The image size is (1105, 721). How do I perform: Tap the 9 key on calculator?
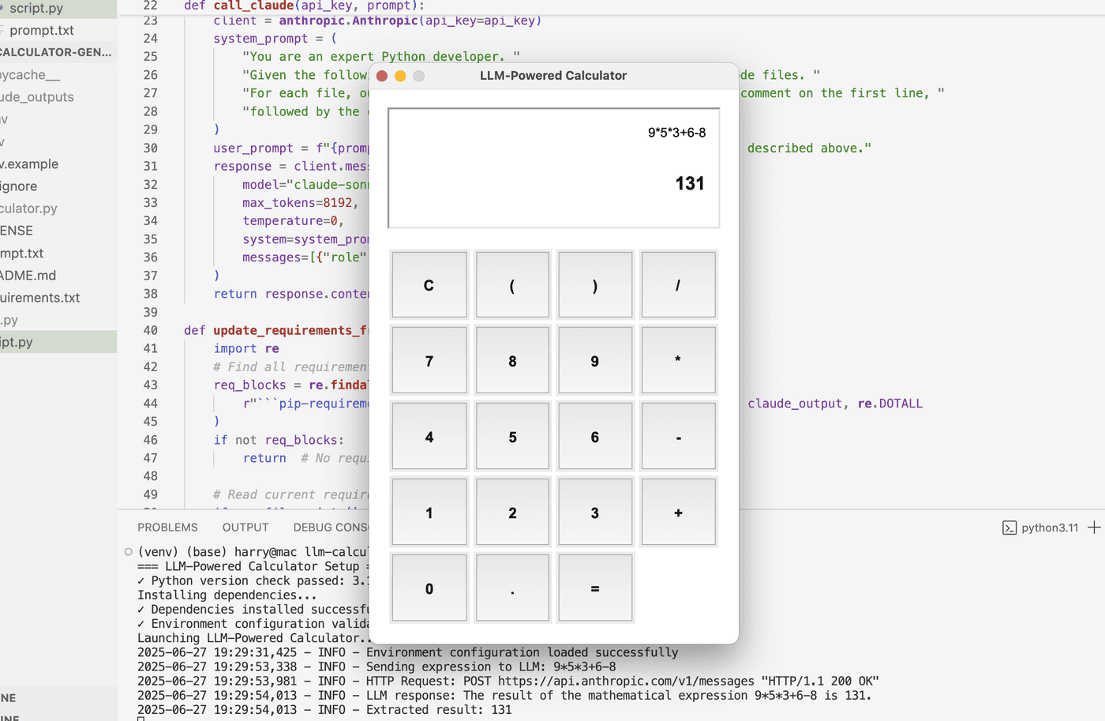pyautogui.click(x=595, y=361)
